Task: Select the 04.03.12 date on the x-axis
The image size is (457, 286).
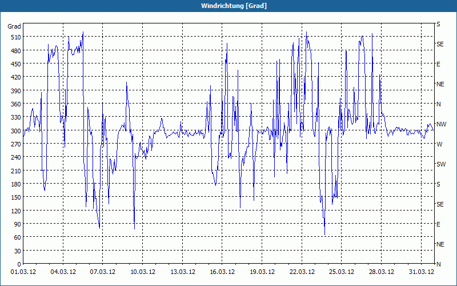Action: [63, 272]
